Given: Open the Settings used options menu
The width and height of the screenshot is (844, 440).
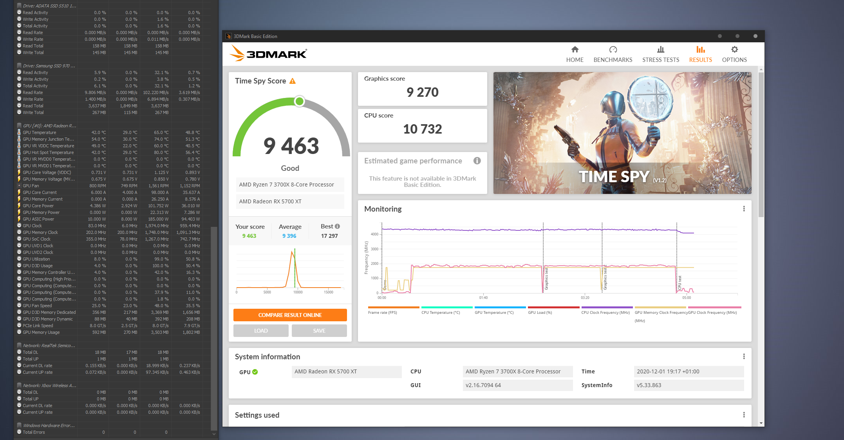Looking at the screenshot, I should pyautogui.click(x=744, y=415).
